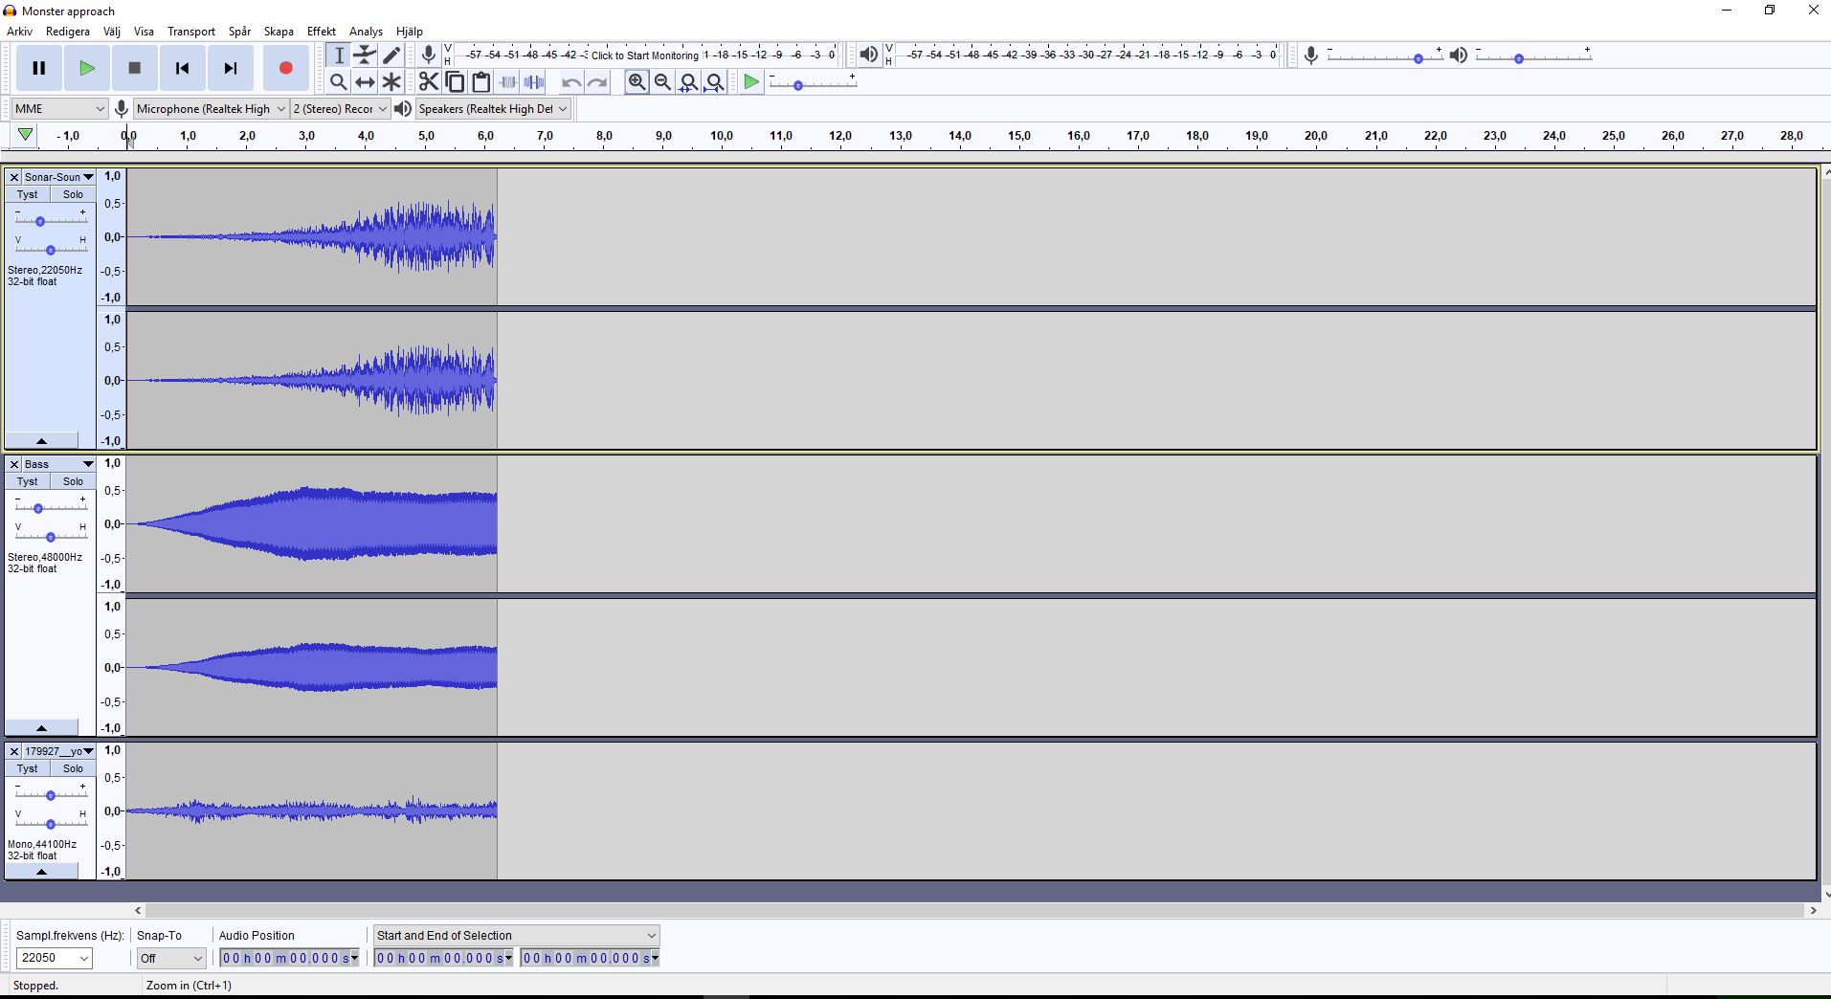Screen dimensions: 1831x999
Task: Expand the Bass track name menu
Action: 88,464
